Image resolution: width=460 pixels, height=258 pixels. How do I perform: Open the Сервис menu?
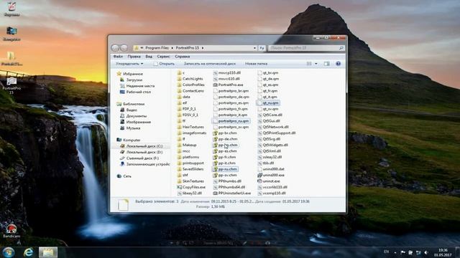(163, 57)
